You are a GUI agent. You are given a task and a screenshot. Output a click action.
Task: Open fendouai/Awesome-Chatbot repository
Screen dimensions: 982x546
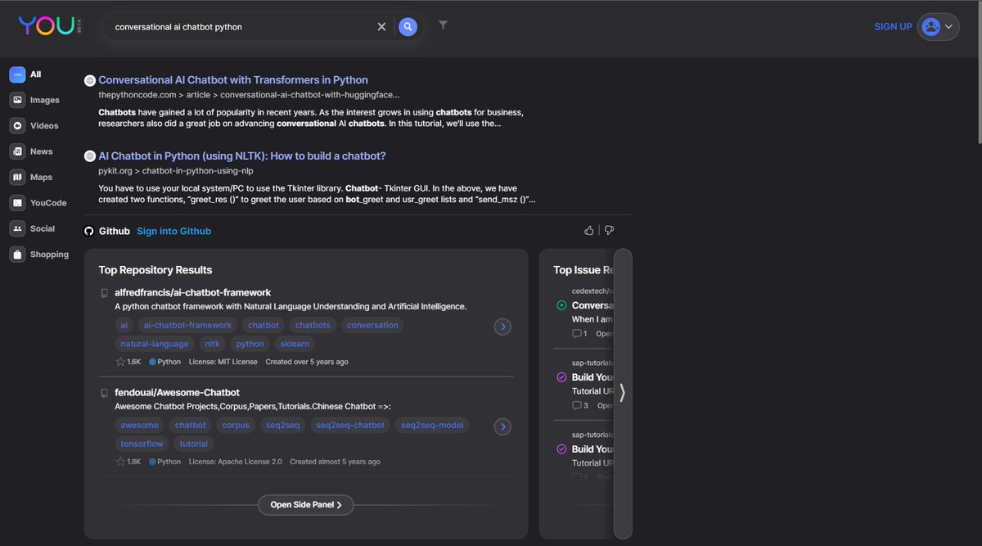pos(177,393)
